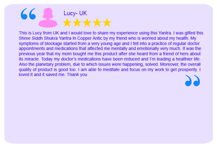The width and height of the screenshot is (217, 148).
Task: Click the empty lavender area below the review
Action: pyautogui.click(x=108, y=115)
